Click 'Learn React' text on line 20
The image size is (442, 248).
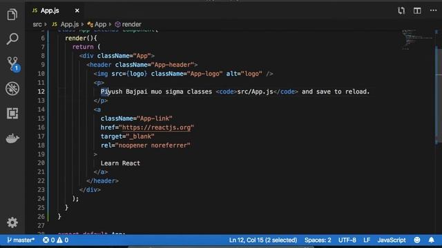tap(120, 163)
